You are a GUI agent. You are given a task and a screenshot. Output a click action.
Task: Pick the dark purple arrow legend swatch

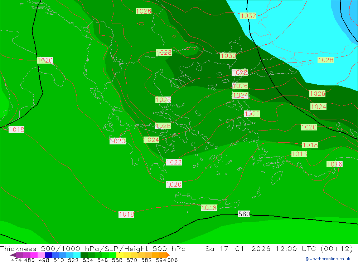click(x=13, y=255)
